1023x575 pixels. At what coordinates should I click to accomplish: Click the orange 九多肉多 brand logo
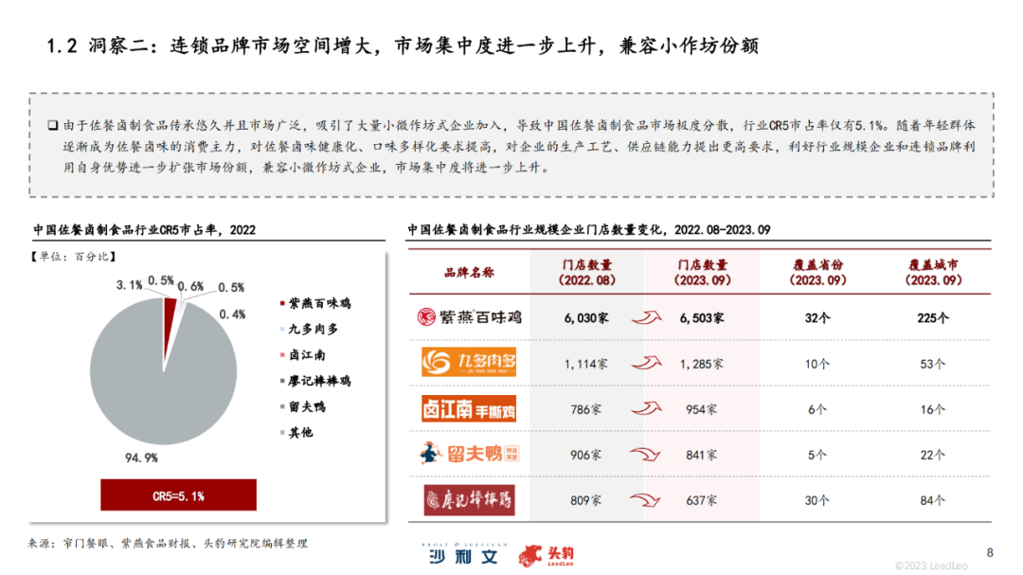[469, 362]
